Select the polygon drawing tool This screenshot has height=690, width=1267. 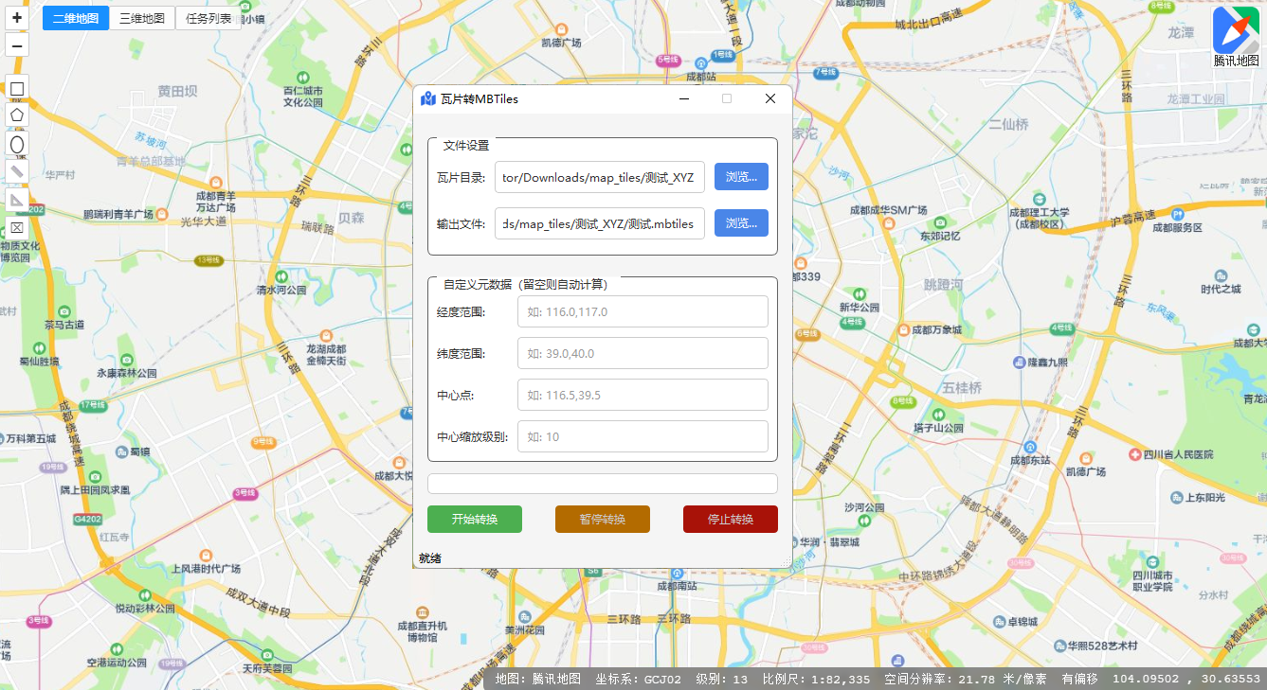[x=17, y=115]
